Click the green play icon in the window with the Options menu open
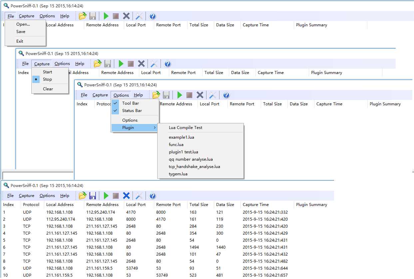The image size is (414, 279). (180, 95)
